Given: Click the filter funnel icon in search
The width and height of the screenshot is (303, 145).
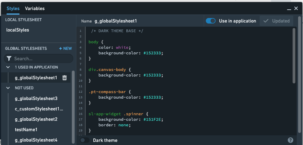Looking at the screenshot, I should pyautogui.click(x=9, y=58).
